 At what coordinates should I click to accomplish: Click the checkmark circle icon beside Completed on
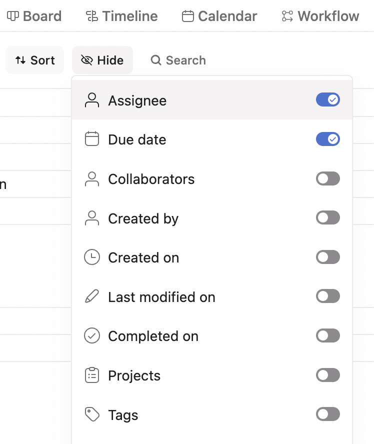tap(92, 335)
